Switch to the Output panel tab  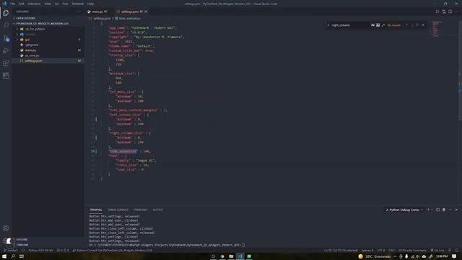pos(157,209)
